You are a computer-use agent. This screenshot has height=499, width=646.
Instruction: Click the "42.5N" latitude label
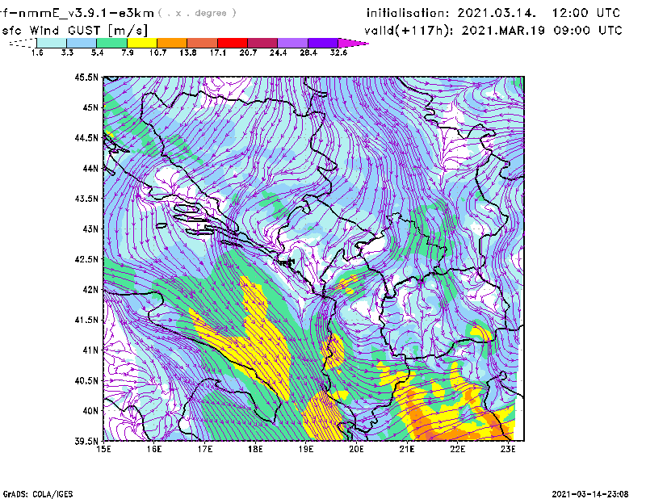[86, 259]
